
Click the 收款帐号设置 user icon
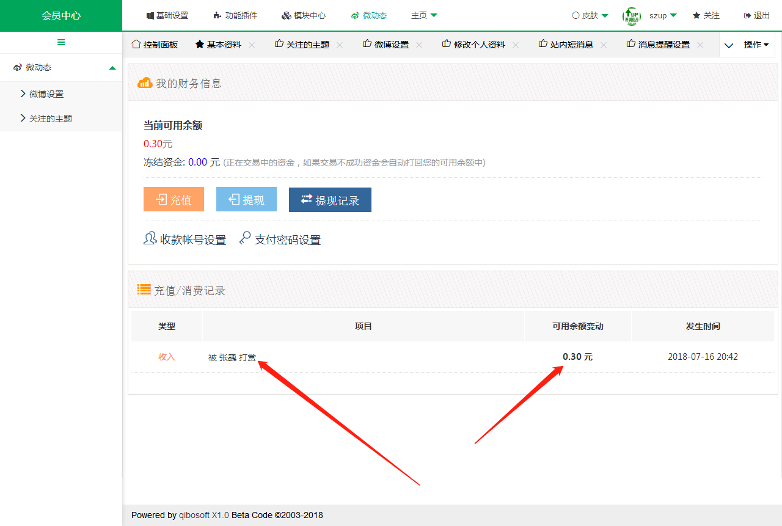[150, 239]
